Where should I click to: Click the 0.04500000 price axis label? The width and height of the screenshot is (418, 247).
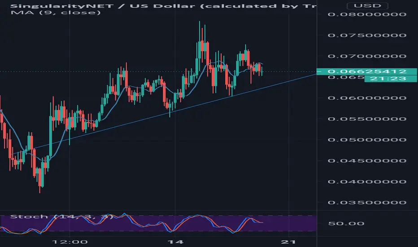click(x=367, y=161)
